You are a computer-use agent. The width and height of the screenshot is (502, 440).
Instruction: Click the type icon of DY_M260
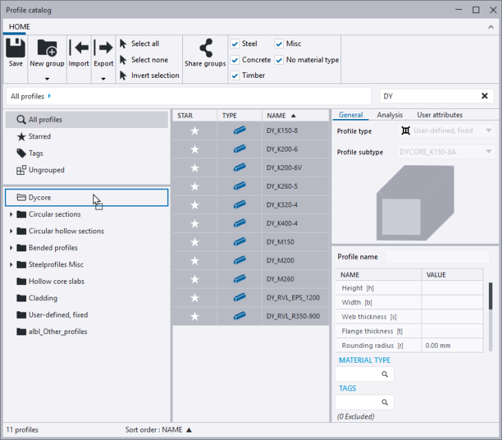pyautogui.click(x=239, y=279)
